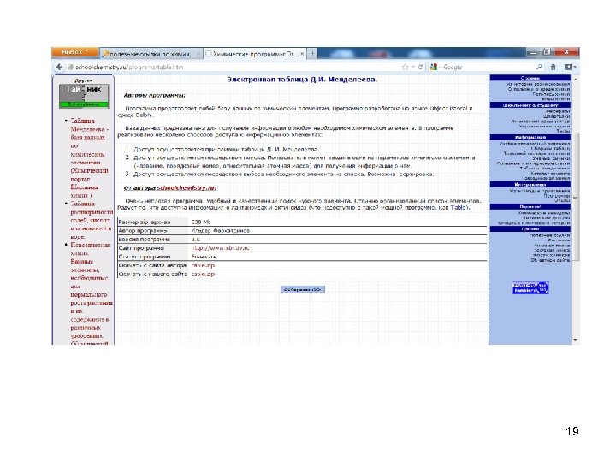Click the search magnifier icon
Viewport: 616px width, 462px height.
click(x=539, y=68)
